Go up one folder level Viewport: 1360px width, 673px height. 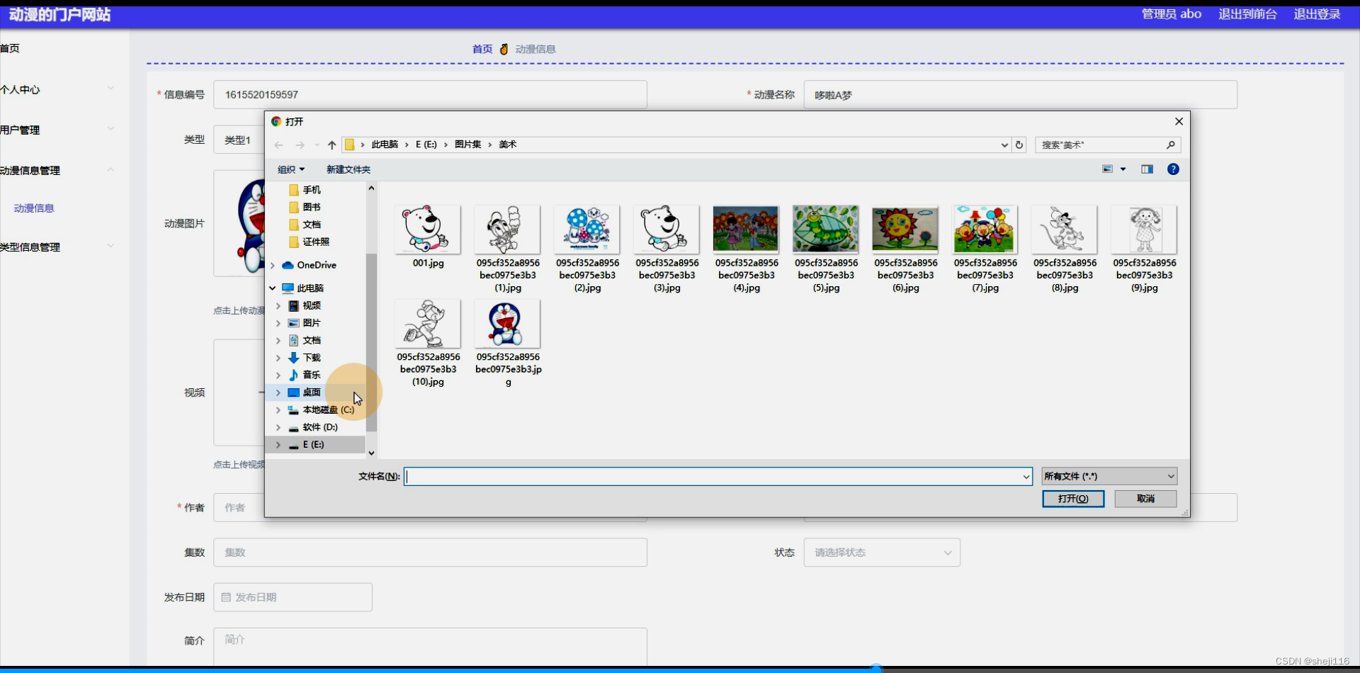point(331,145)
